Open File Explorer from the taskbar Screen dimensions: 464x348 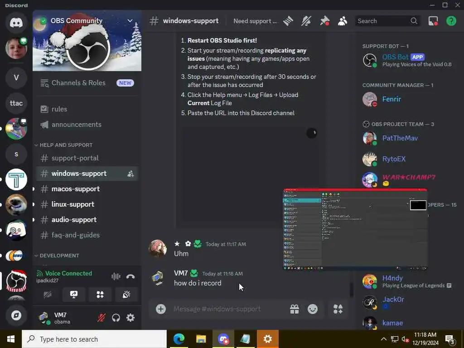click(201, 339)
